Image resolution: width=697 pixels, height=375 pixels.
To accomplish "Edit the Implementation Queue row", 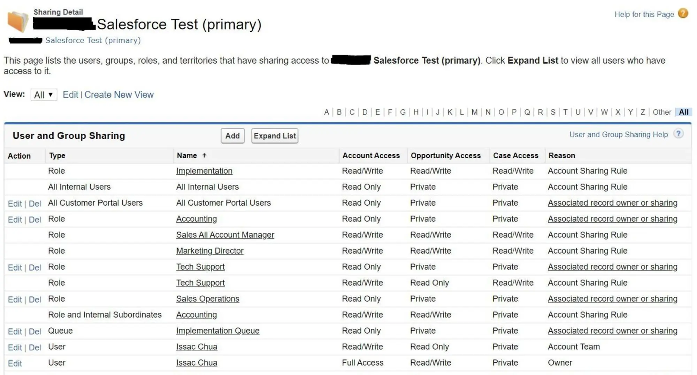I will (15, 332).
